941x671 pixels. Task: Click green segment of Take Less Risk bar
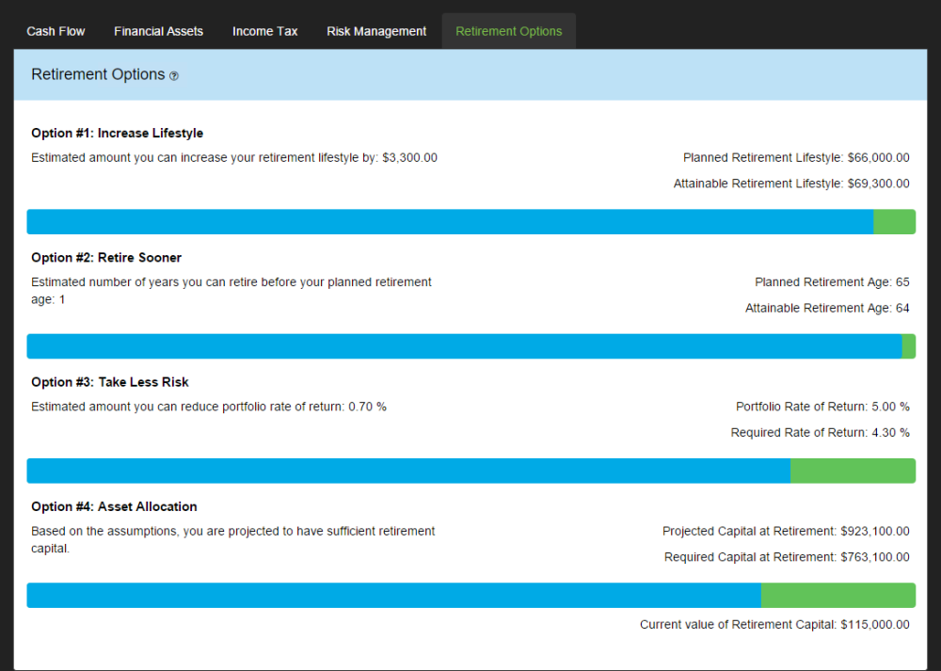[x=853, y=471]
